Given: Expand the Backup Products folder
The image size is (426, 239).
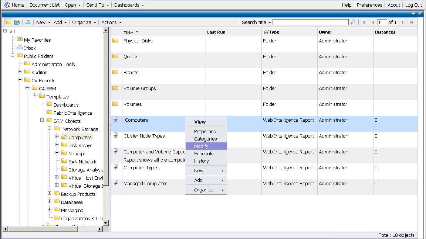Looking at the screenshot, I should pos(50,194).
